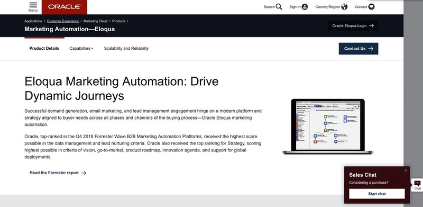
Task: Click the Products breadcrumb link
Action: [118, 21]
